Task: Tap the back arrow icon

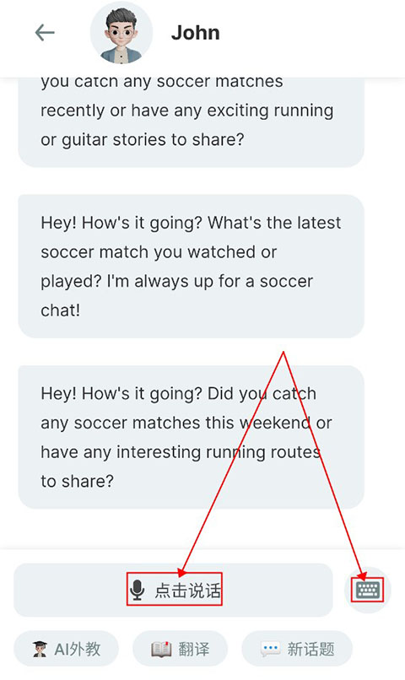Action: pos(45,33)
